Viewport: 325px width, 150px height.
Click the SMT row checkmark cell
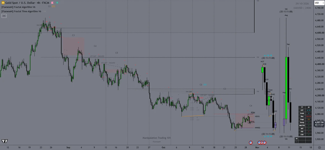[308, 128]
